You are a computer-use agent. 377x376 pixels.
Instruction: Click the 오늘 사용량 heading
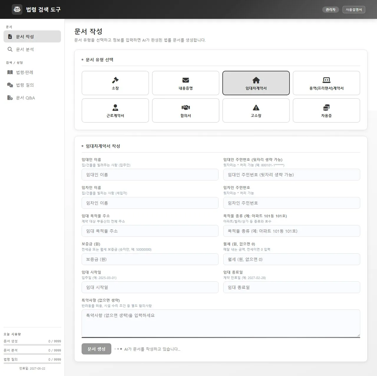click(x=12, y=334)
